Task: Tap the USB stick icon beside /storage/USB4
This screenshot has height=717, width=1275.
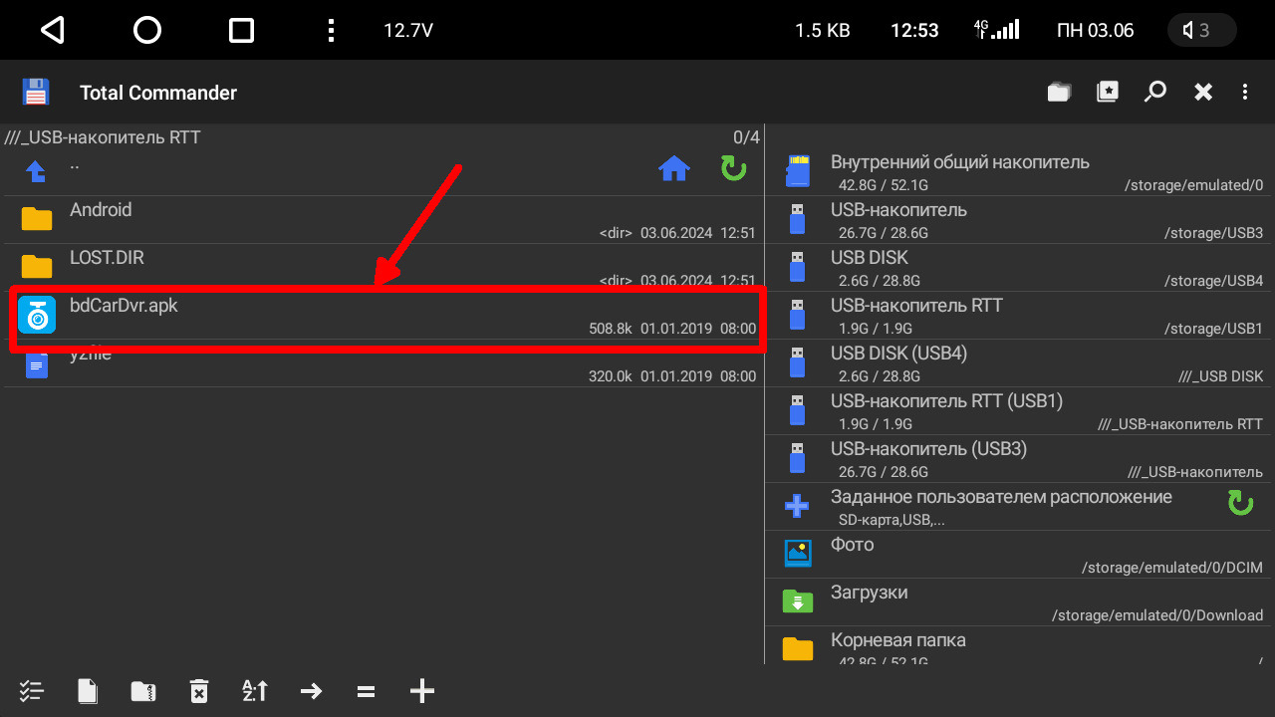Action: pyautogui.click(x=797, y=267)
